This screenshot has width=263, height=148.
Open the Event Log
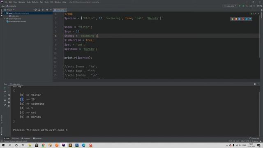point(254,139)
